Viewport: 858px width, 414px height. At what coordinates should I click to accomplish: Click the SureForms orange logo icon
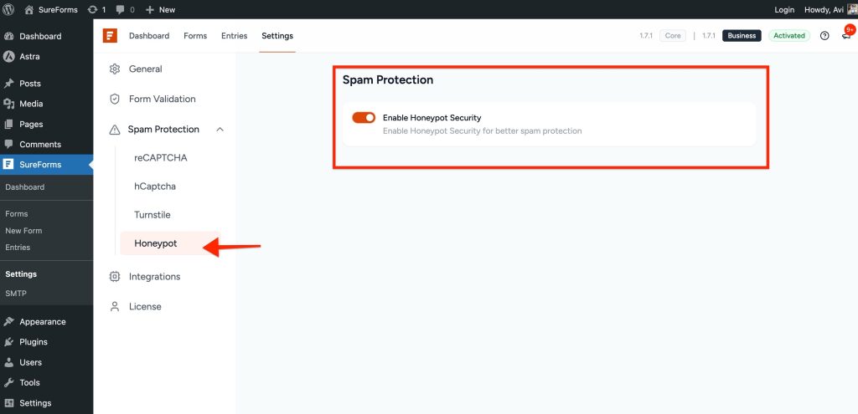(x=110, y=35)
